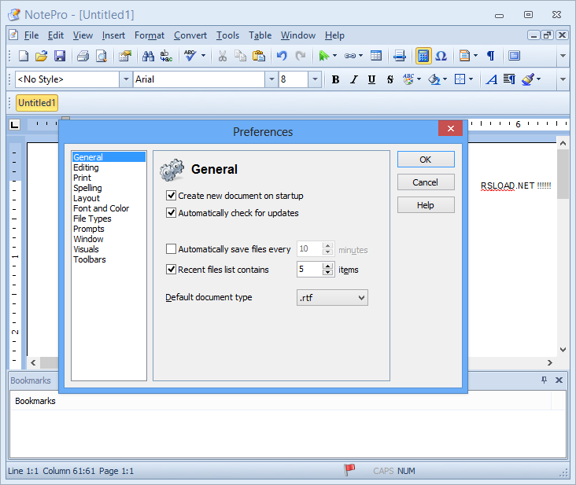Click the Paste clipboard icon

pos(259,56)
